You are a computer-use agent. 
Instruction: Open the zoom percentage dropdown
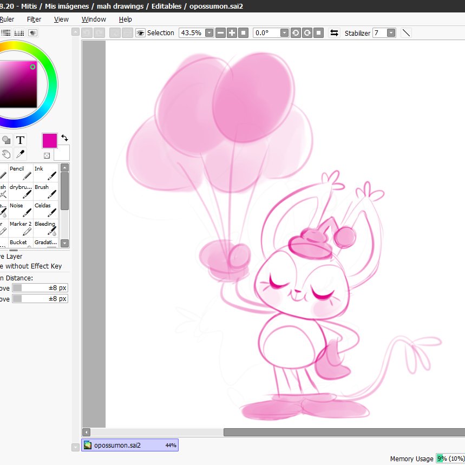(209, 33)
